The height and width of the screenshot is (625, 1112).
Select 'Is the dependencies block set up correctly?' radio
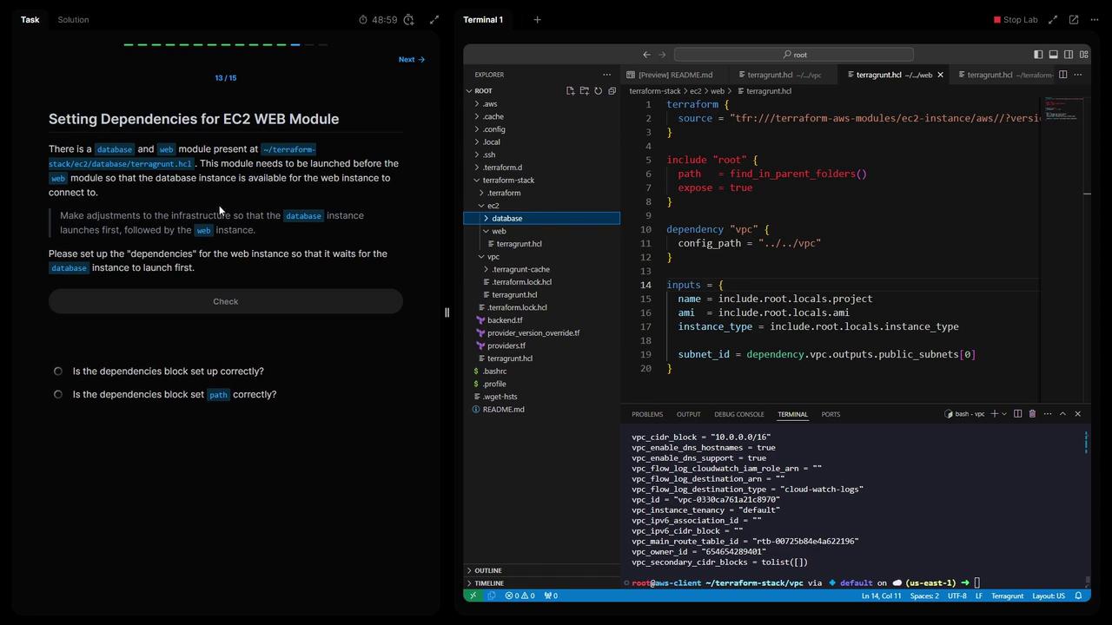pyautogui.click(x=58, y=372)
